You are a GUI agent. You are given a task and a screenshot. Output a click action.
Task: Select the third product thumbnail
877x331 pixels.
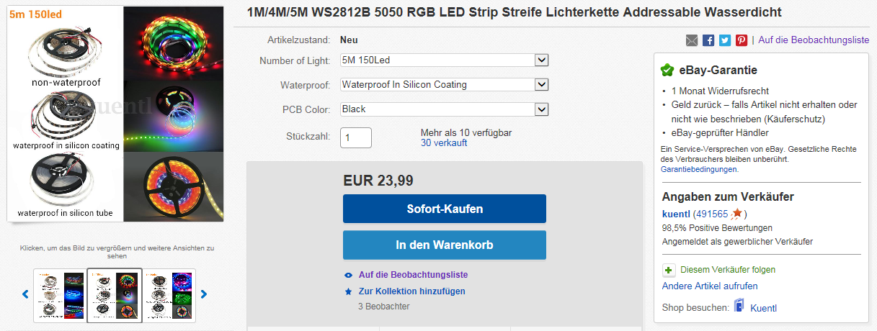click(x=170, y=295)
